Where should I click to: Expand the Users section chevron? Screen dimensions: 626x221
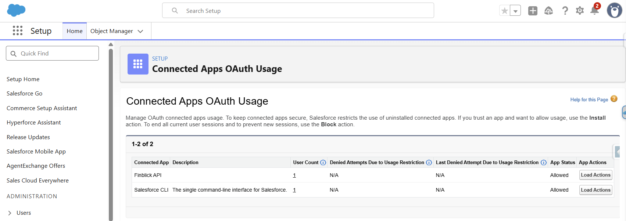[10, 213]
